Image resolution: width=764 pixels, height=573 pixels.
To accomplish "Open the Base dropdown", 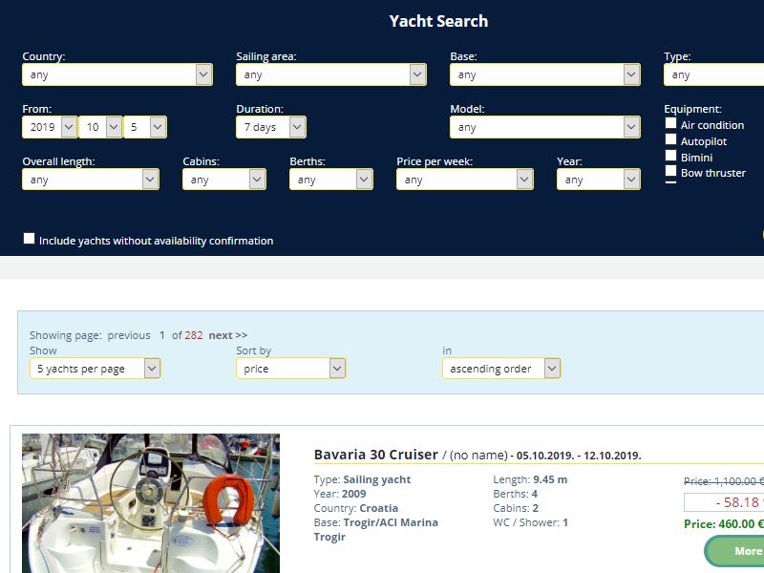I will tap(544, 74).
